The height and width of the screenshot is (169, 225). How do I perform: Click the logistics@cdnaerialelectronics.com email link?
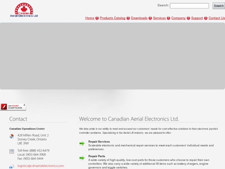click(41, 166)
